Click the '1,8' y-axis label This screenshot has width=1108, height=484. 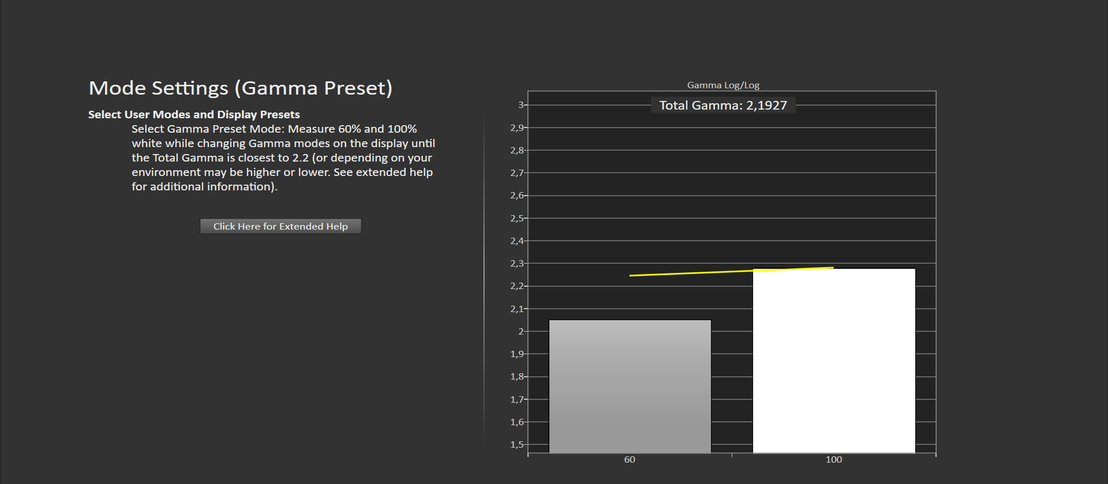(x=516, y=376)
